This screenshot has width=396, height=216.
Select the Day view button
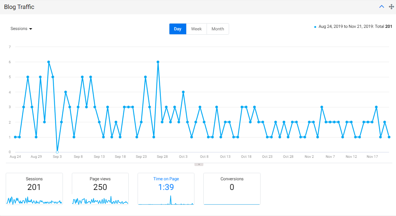[x=178, y=29]
